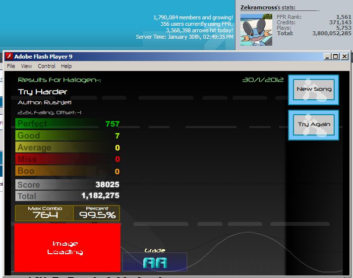Click the Adobe Flash Player title icon

point(9,57)
